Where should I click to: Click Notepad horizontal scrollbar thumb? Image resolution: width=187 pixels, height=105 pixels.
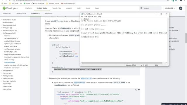point(122,63)
